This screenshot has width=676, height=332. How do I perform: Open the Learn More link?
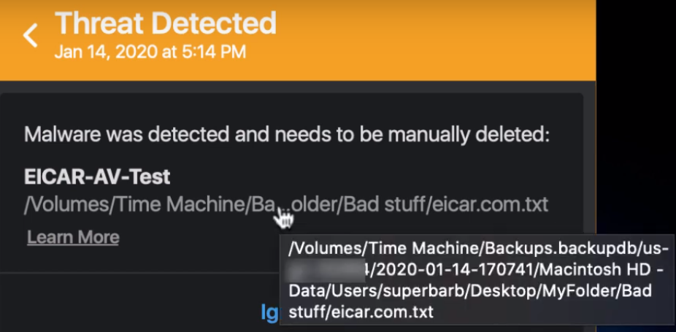click(x=73, y=237)
